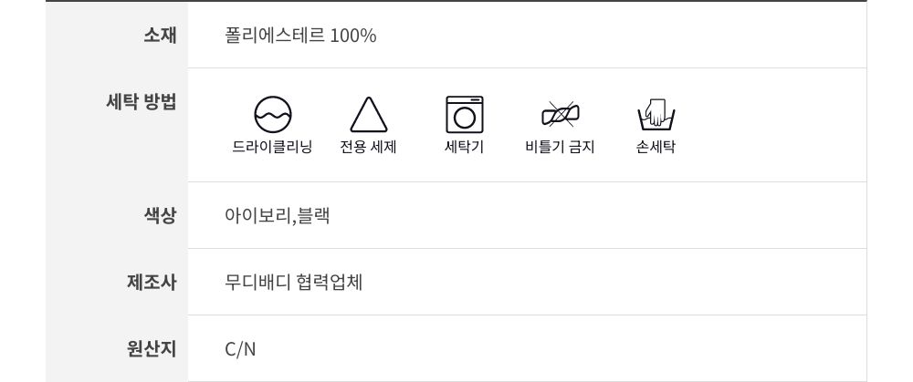The height and width of the screenshot is (382, 913).
Task: Click the 폴리에스테르 100% material value
Action: pyautogui.click(x=300, y=36)
